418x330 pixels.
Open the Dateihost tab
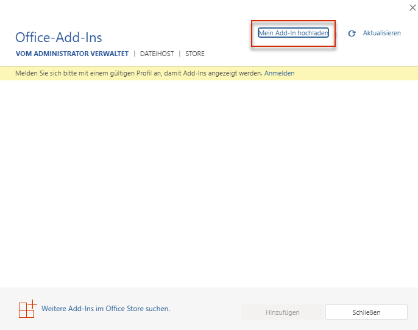tap(157, 54)
